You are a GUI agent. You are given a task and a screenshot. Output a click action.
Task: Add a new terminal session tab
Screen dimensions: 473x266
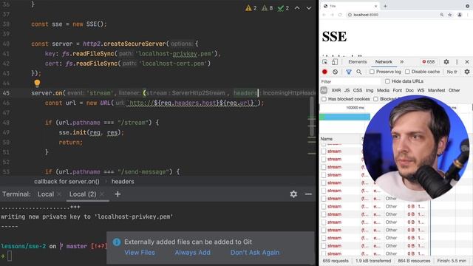coord(118,194)
